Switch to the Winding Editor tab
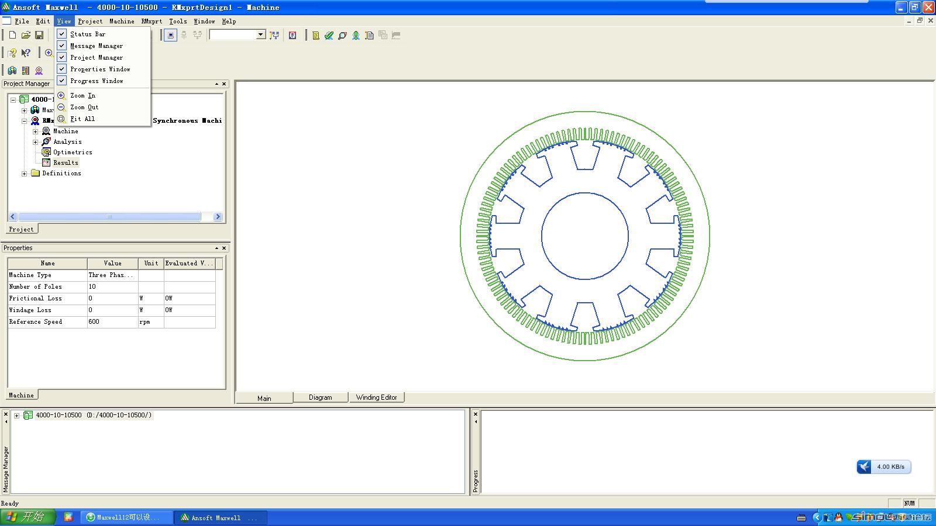 click(x=376, y=397)
